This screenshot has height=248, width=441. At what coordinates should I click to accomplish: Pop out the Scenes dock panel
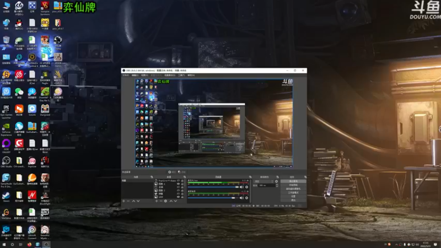point(152,177)
